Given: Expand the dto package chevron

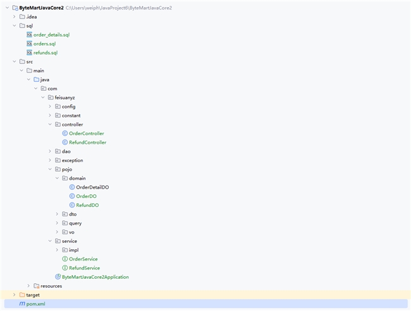Looking at the screenshot, I should tap(57, 214).
